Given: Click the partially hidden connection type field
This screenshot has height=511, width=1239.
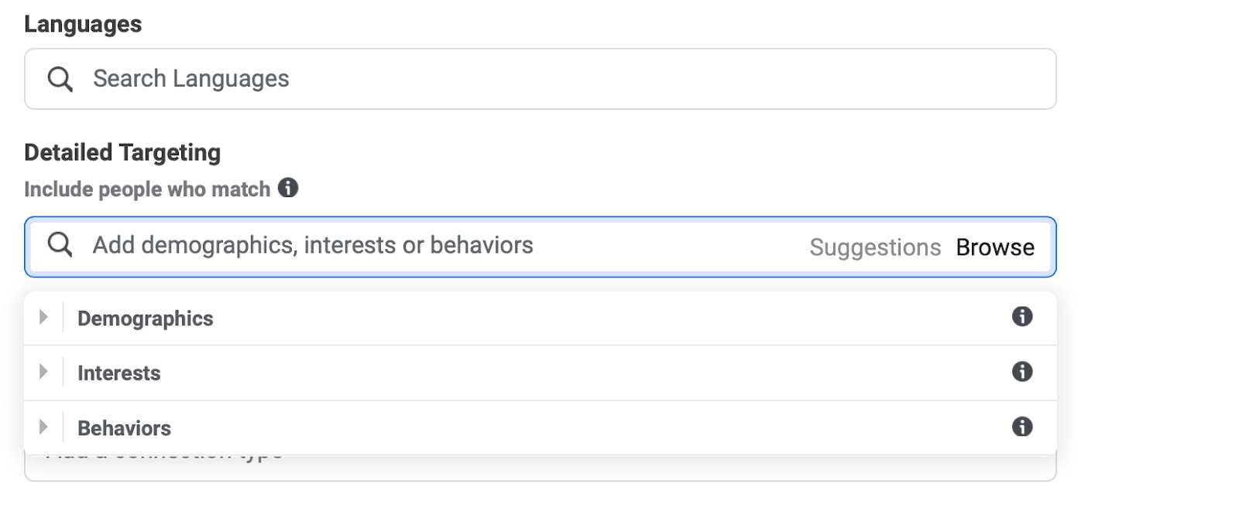Looking at the screenshot, I should tap(542, 467).
